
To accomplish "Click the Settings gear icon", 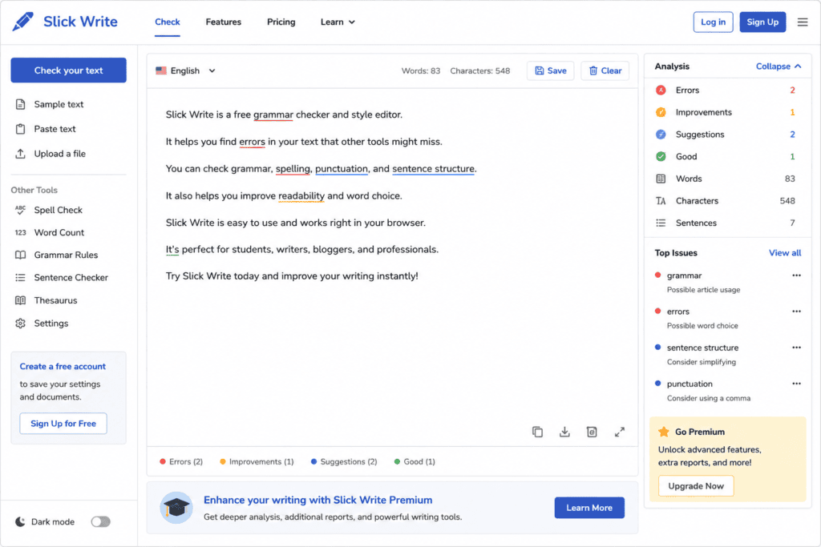I will point(20,324).
